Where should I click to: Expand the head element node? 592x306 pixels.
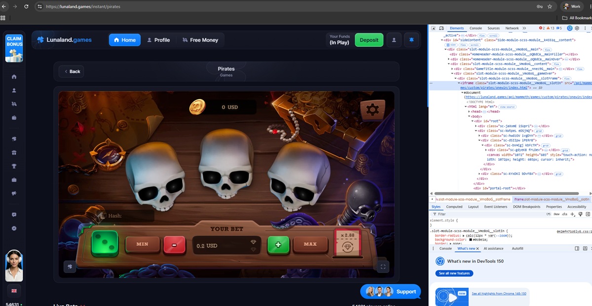pos(470,112)
